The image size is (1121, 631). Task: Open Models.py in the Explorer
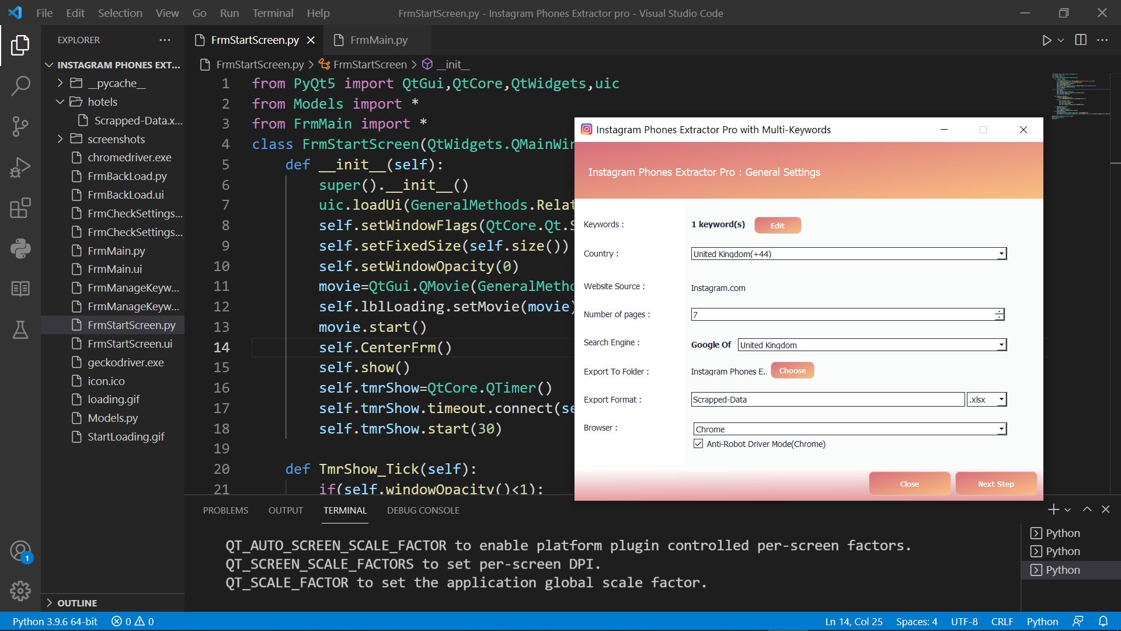coord(113,418)
